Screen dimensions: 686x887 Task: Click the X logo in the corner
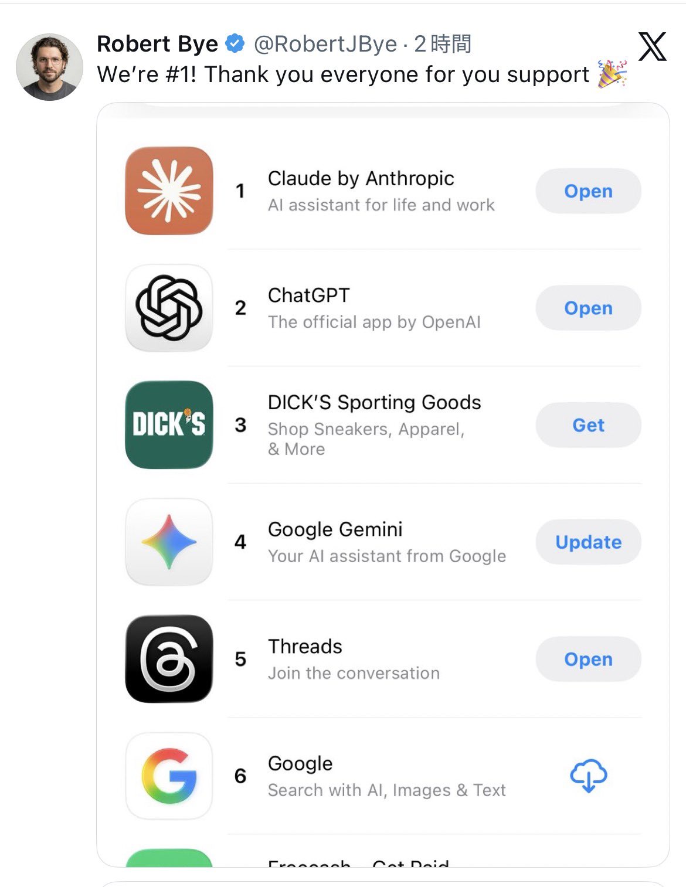coord(652,47)
